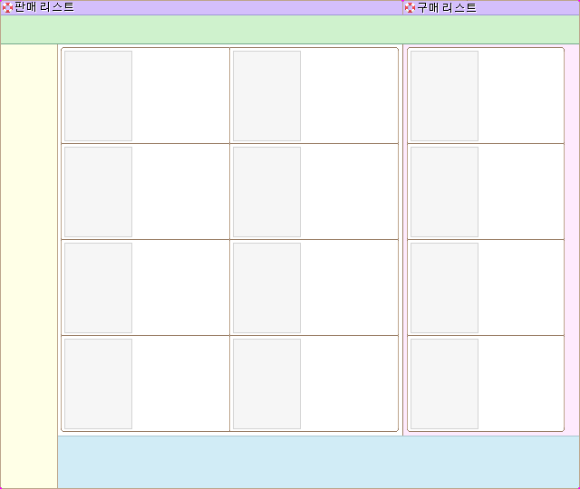This screenshot has width=580, height=489.
Task: Select second-row right thumbnail in 판매 리스트
Action: pos(266,192)
